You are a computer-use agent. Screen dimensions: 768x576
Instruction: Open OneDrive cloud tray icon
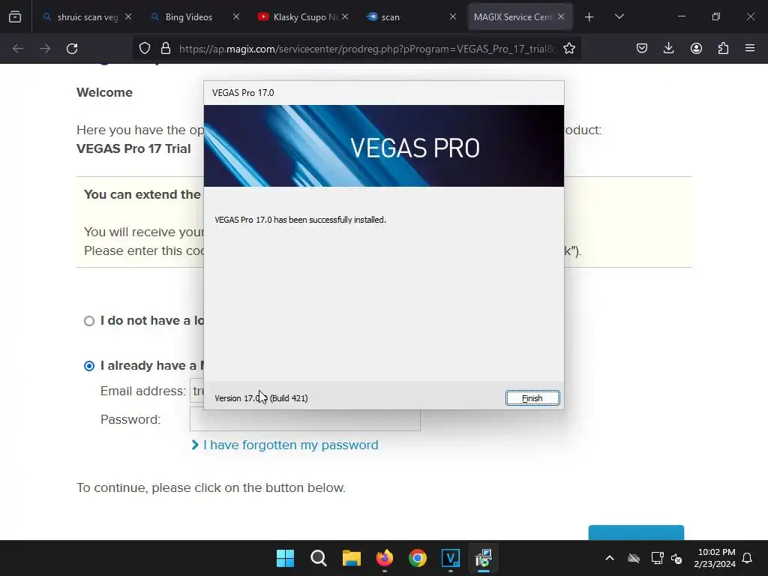[634, 558]
